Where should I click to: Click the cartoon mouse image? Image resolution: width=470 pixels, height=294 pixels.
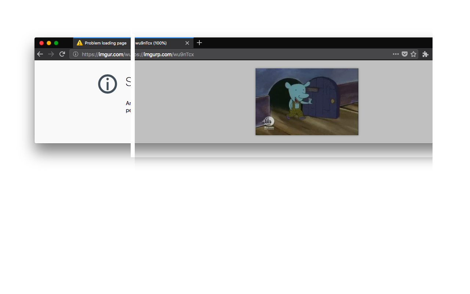point(307,102)
